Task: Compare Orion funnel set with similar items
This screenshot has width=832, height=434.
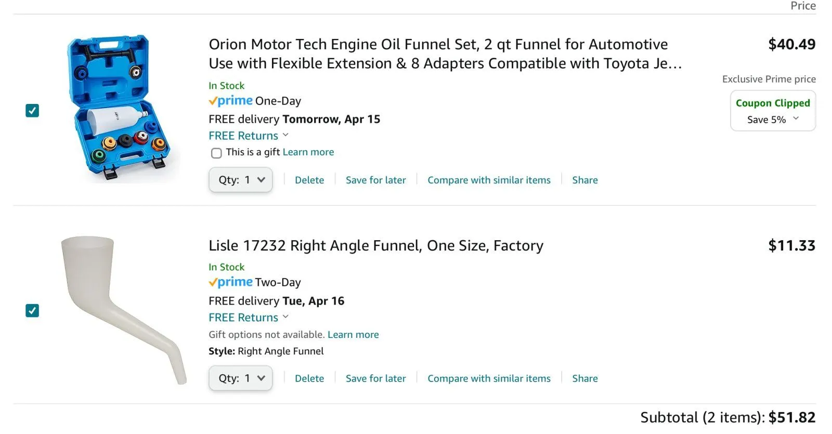Action: pyautogui.click(x=489, y=180)
